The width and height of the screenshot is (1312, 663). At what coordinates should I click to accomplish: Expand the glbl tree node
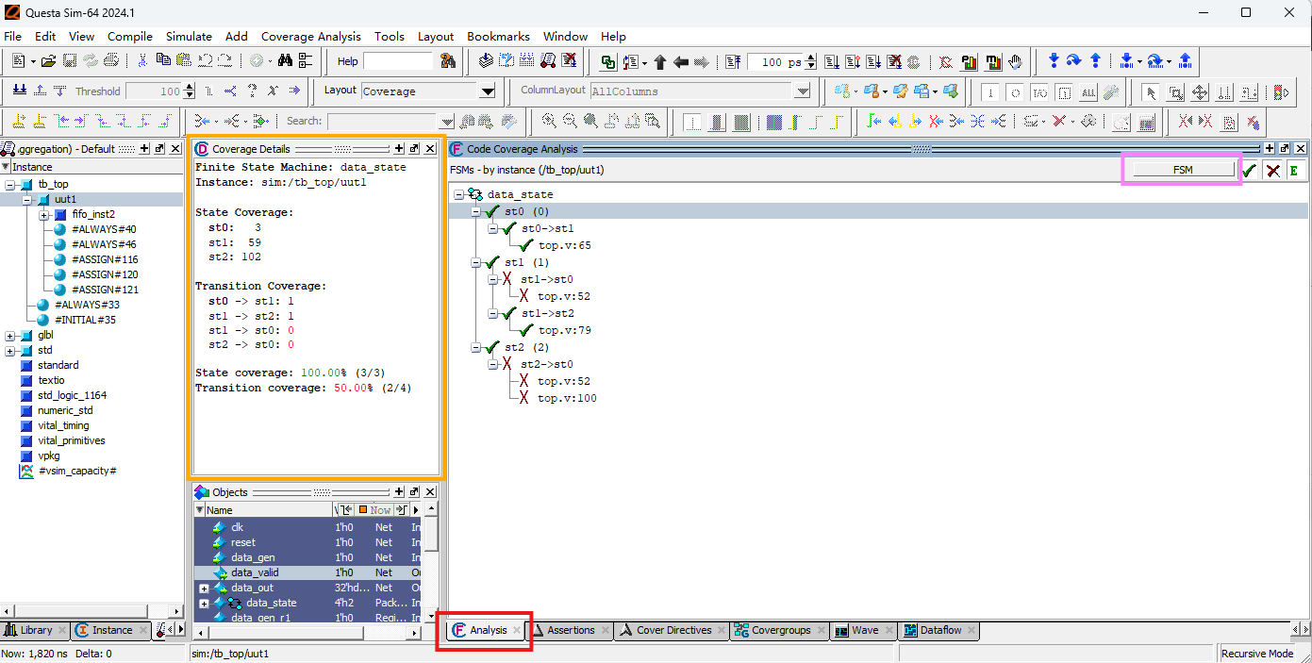[x=10, y=336]
